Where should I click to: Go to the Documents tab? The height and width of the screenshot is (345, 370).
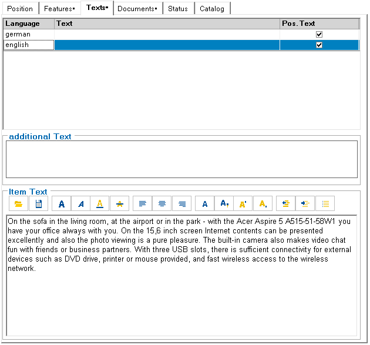click(x=137, y=9)
